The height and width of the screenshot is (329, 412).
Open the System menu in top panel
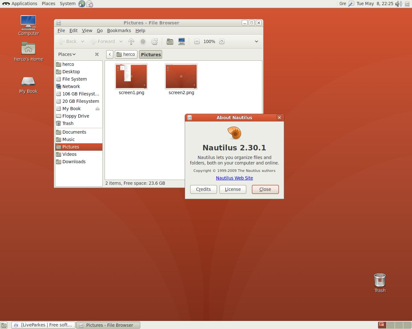pyautogui.click(x=68, y=4)
